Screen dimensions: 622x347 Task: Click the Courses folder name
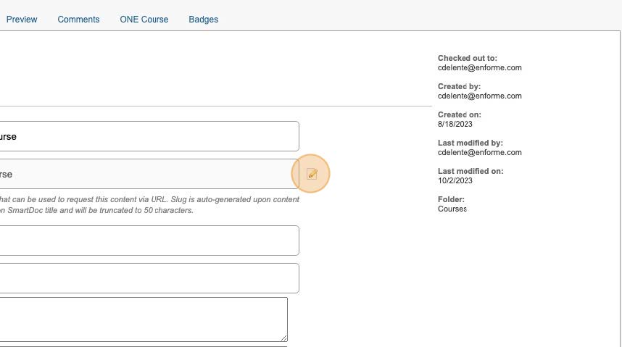point(452,209)
